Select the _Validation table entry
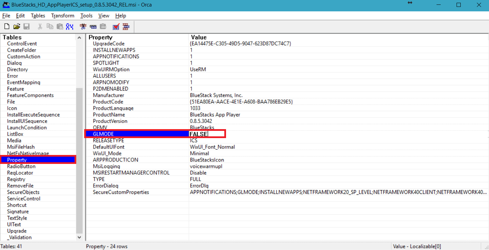489x250 pixels. 20,237
